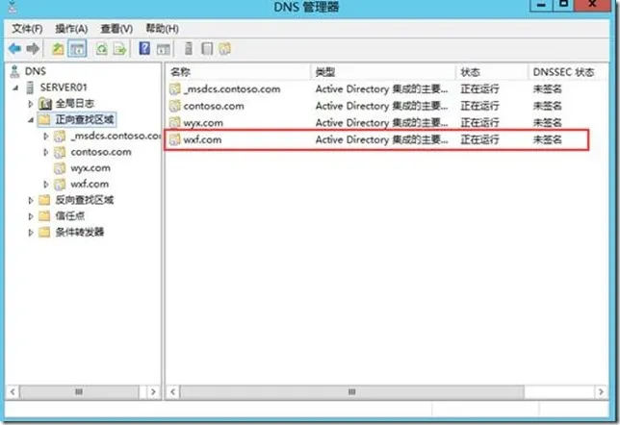Open the 查看(V) menu
The image size is (620, 425).
(116, 29)
